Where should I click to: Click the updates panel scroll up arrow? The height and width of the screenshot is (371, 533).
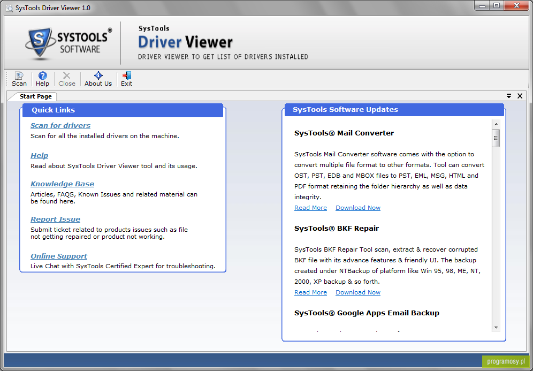(496, 124)
